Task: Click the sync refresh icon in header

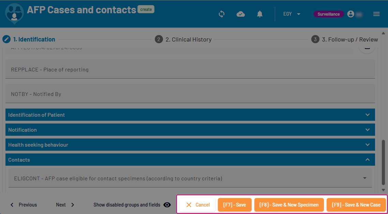Action: pos(222,14)
